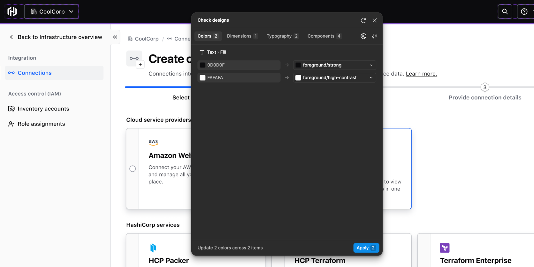Image resolution: width=534 pixels, height=267 pixels.
Task: Click the 0D0D0F color swatch
Action: [202, 65]
